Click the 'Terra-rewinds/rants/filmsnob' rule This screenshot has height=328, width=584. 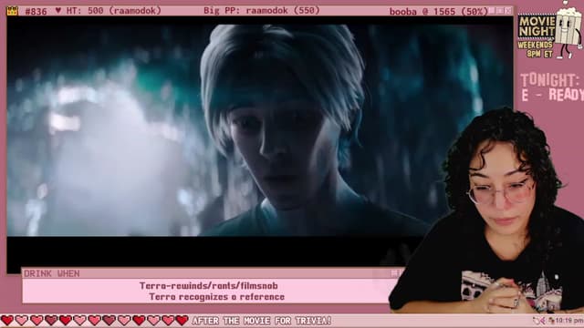tap(209, 285)
